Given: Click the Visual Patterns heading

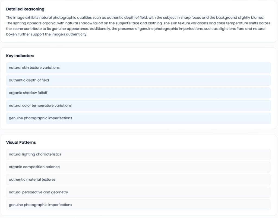Looking at the screenshot, I should point(21,142).
